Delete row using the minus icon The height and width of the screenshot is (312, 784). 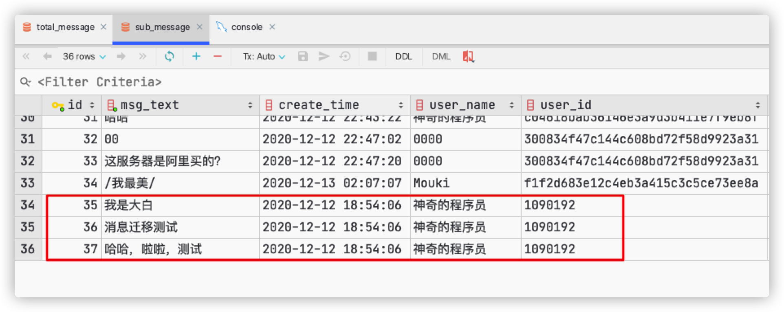click(218, 57)
